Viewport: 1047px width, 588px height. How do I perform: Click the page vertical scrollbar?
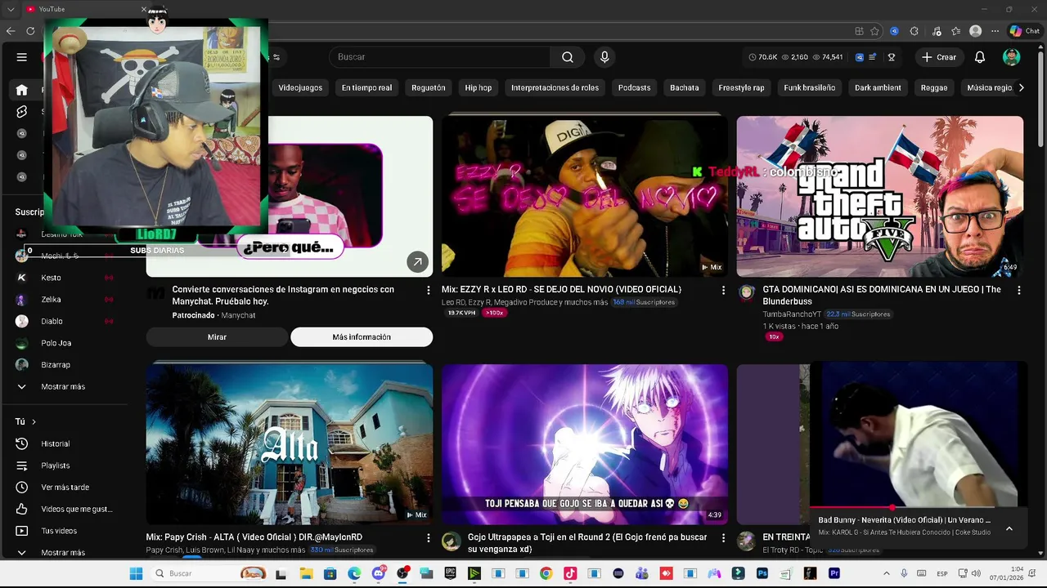point(1040,98)
